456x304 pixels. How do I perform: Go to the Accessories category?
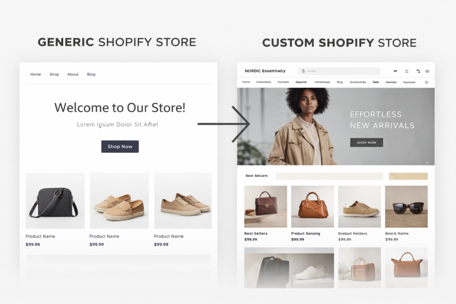click(x=358, y=82)
